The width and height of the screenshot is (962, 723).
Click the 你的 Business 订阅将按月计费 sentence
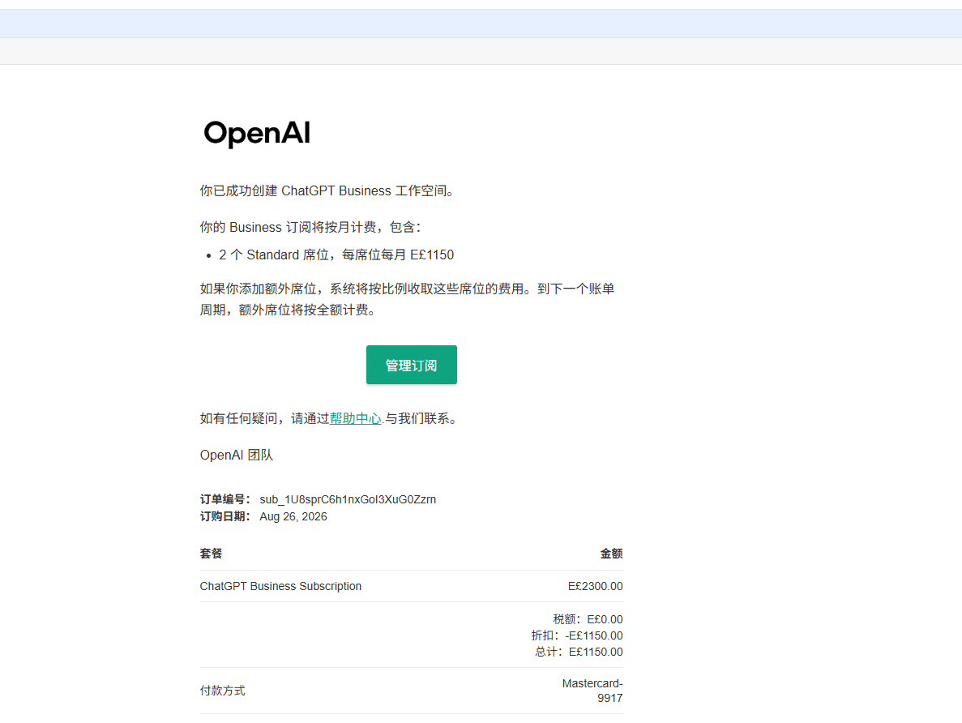(x=310, y=227)
